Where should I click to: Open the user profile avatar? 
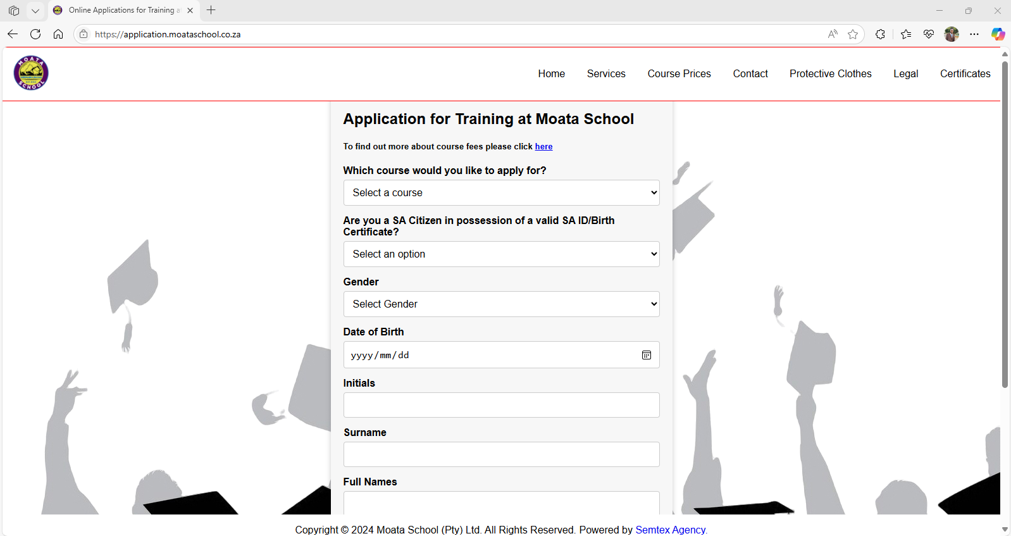pyautogui.click(x=952, y=34)
